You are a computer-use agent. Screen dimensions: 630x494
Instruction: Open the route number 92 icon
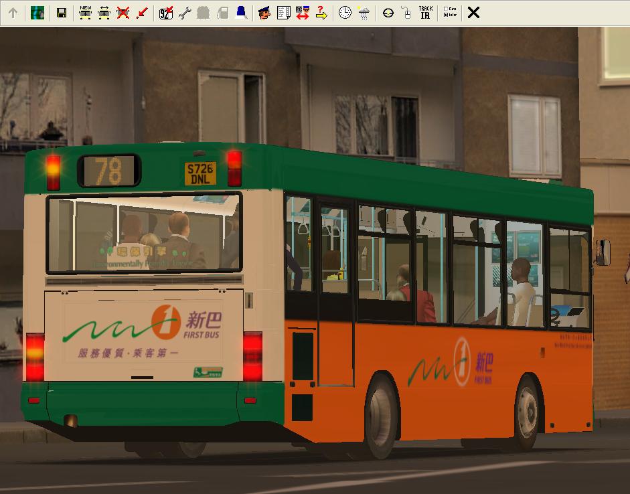[x=166, y=13]
